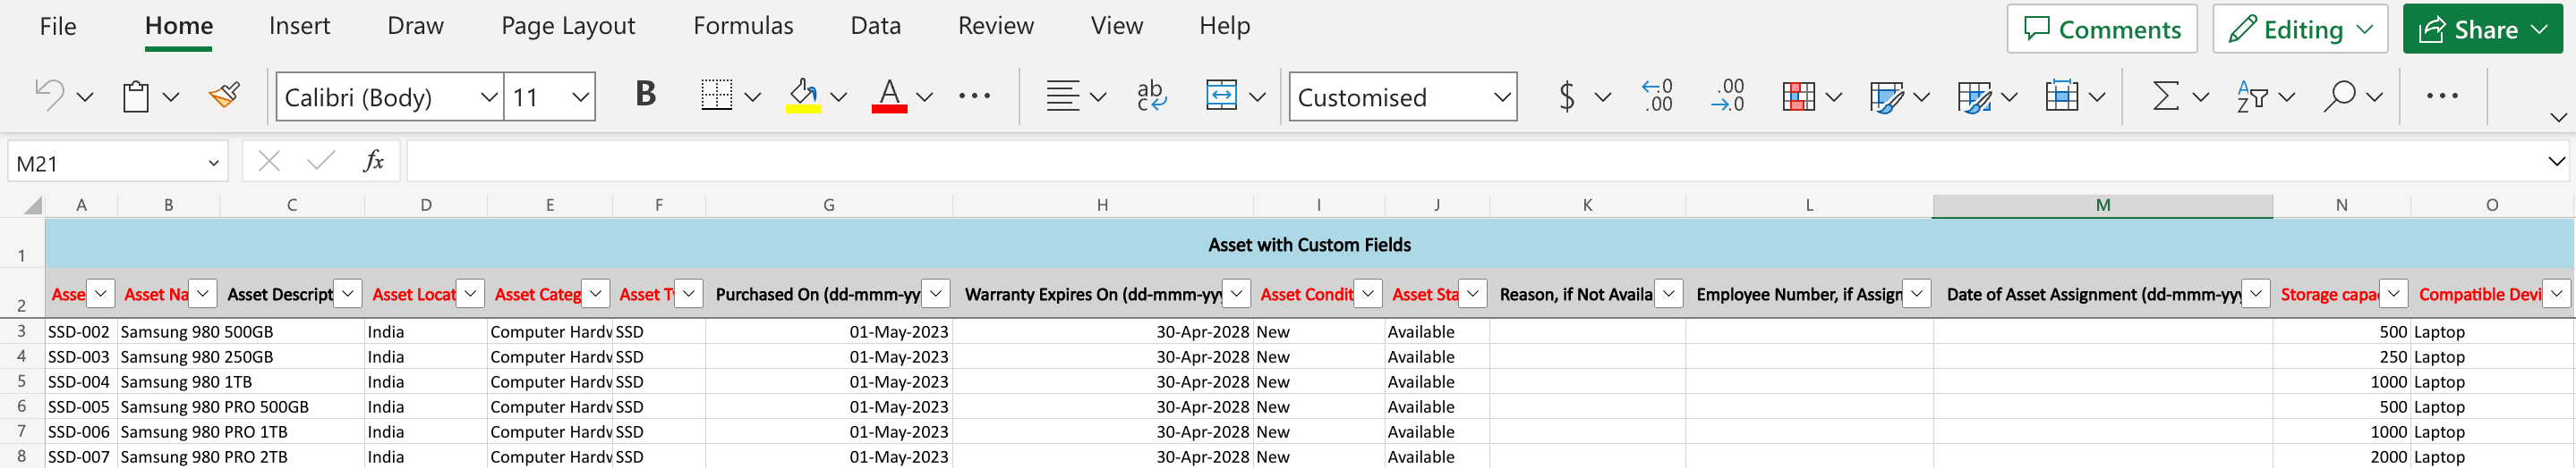Open the Comments pane
This screenshot has width=2576, height=468.
tap(2101, 30)
